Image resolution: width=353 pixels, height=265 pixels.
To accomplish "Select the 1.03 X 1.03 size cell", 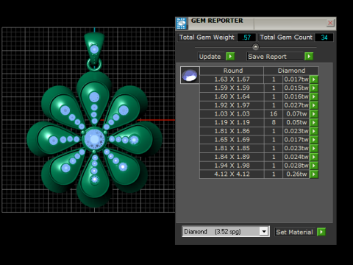I will pos(232,113).
